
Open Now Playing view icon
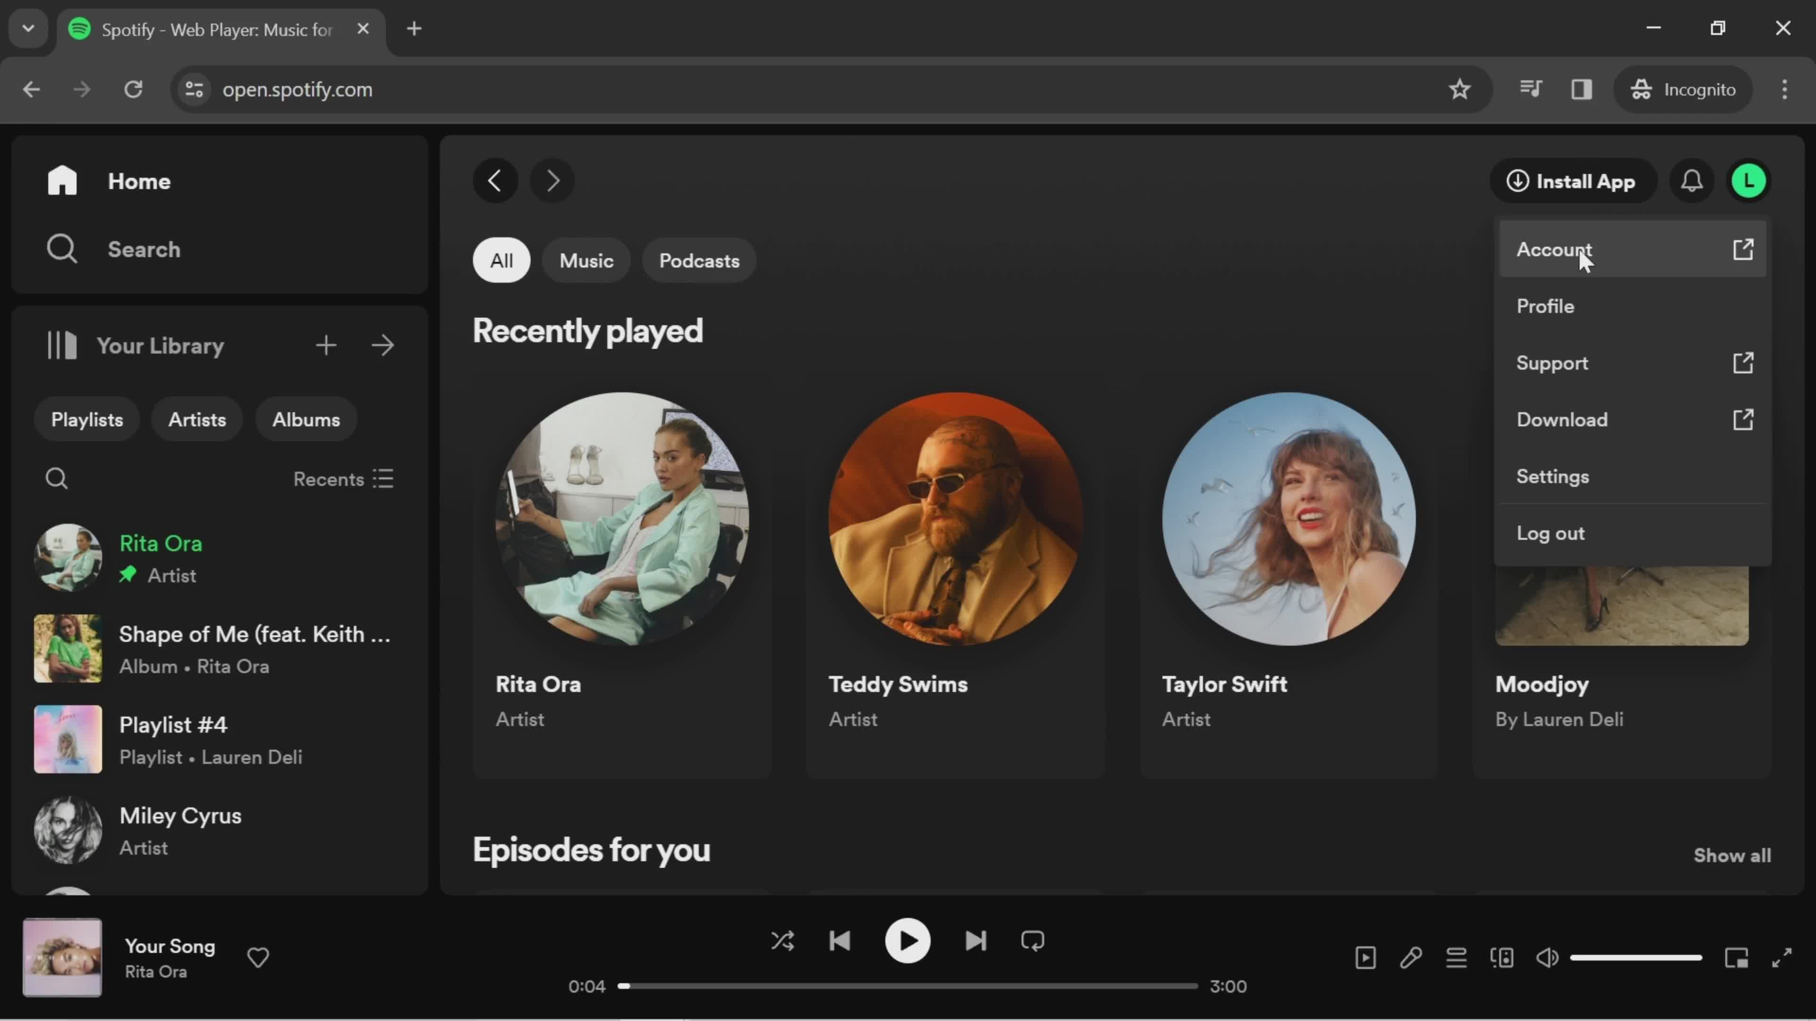[1365, 958]
